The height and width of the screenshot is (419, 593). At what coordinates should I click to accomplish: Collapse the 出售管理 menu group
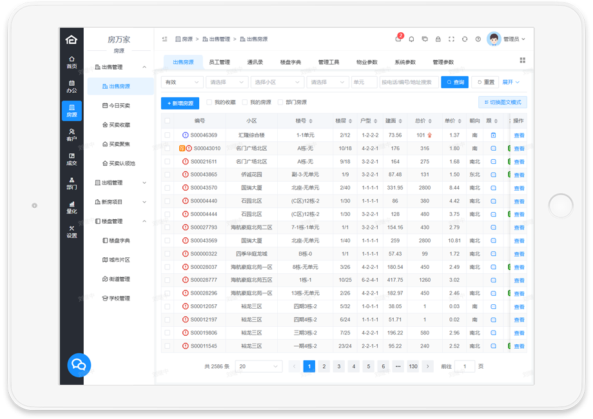[121, 67]
